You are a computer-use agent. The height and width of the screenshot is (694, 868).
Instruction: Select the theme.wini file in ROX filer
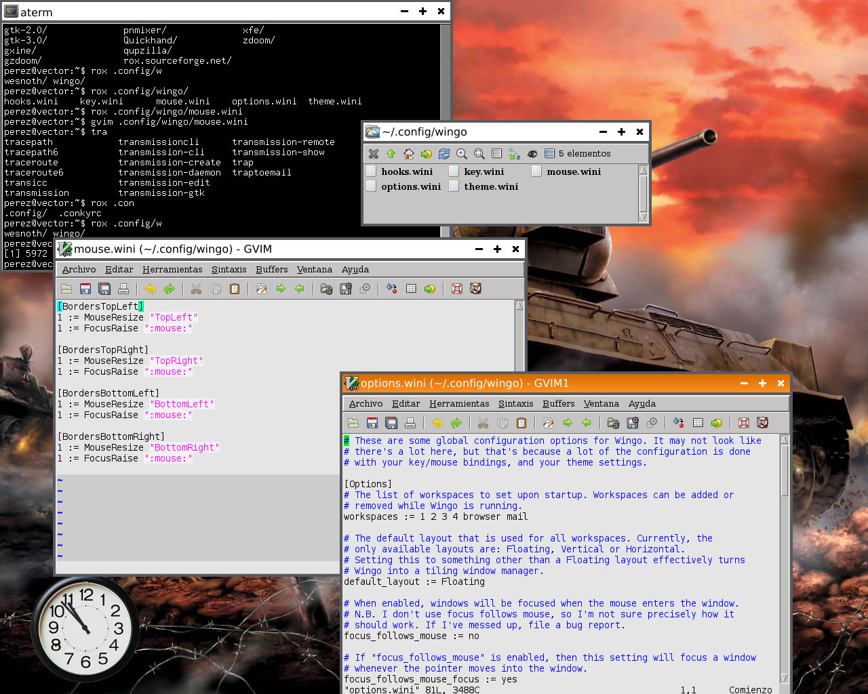point(484,187)
